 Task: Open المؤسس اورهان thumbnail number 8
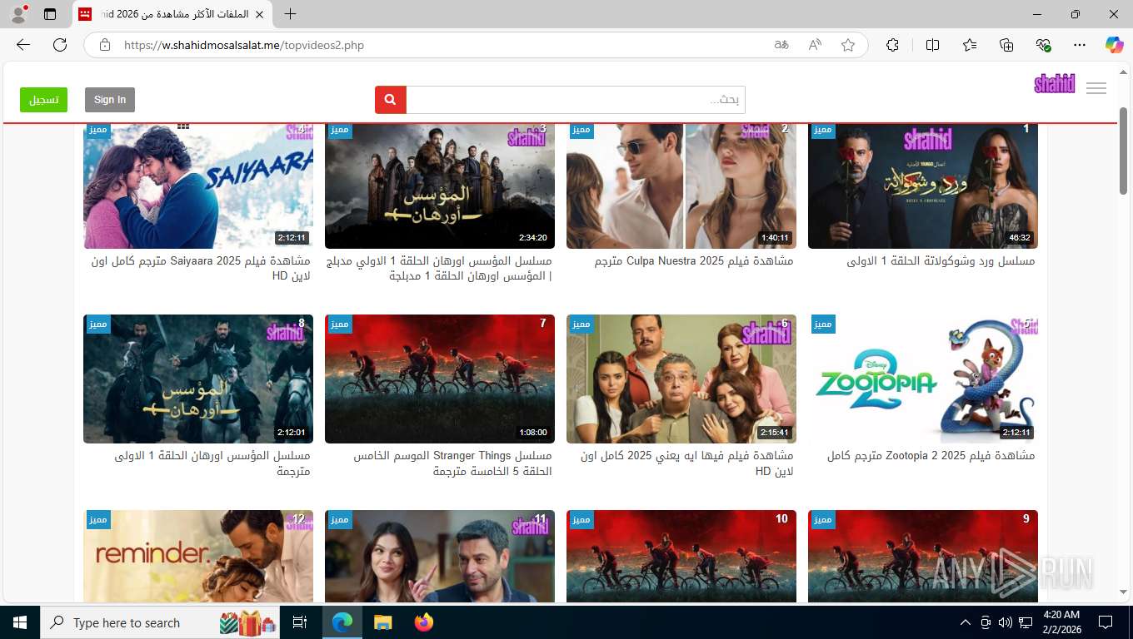pyautogui.click(x=198, y=379)
